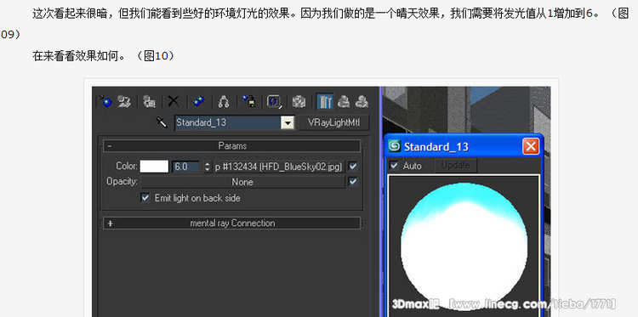Click the spinner arrows beside 6.0
Viewport: 638px width, 317px height.
click(x=208, y=167)
